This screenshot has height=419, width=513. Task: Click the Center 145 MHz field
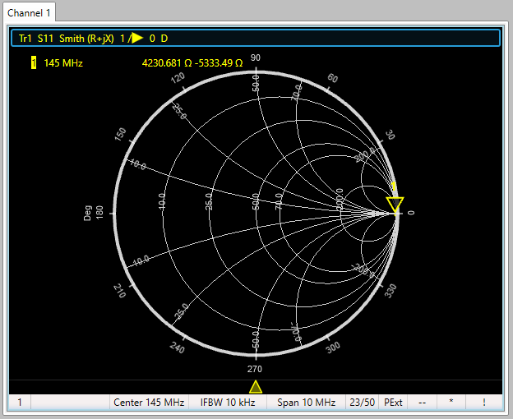click(x=149, y=403)
